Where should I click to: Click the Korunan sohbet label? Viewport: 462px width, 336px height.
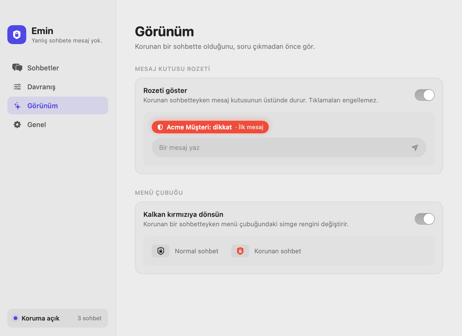[278, 251]
